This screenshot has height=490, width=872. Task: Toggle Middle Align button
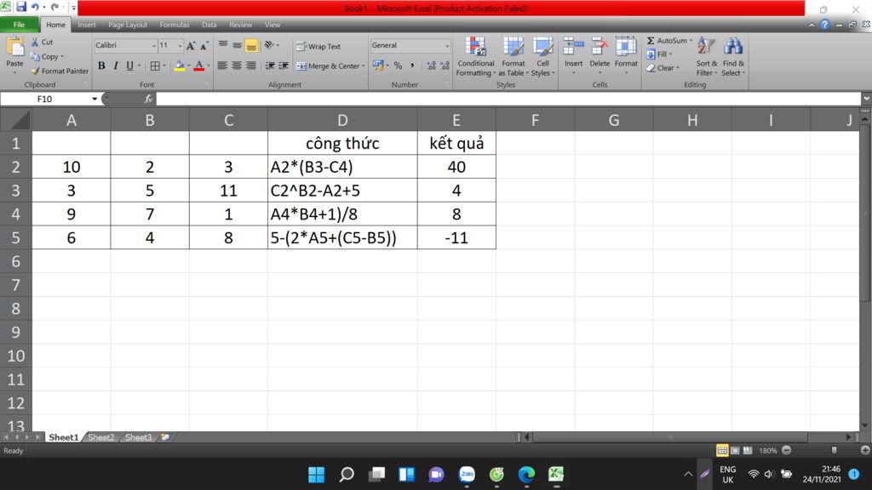[x=237, y=45]
